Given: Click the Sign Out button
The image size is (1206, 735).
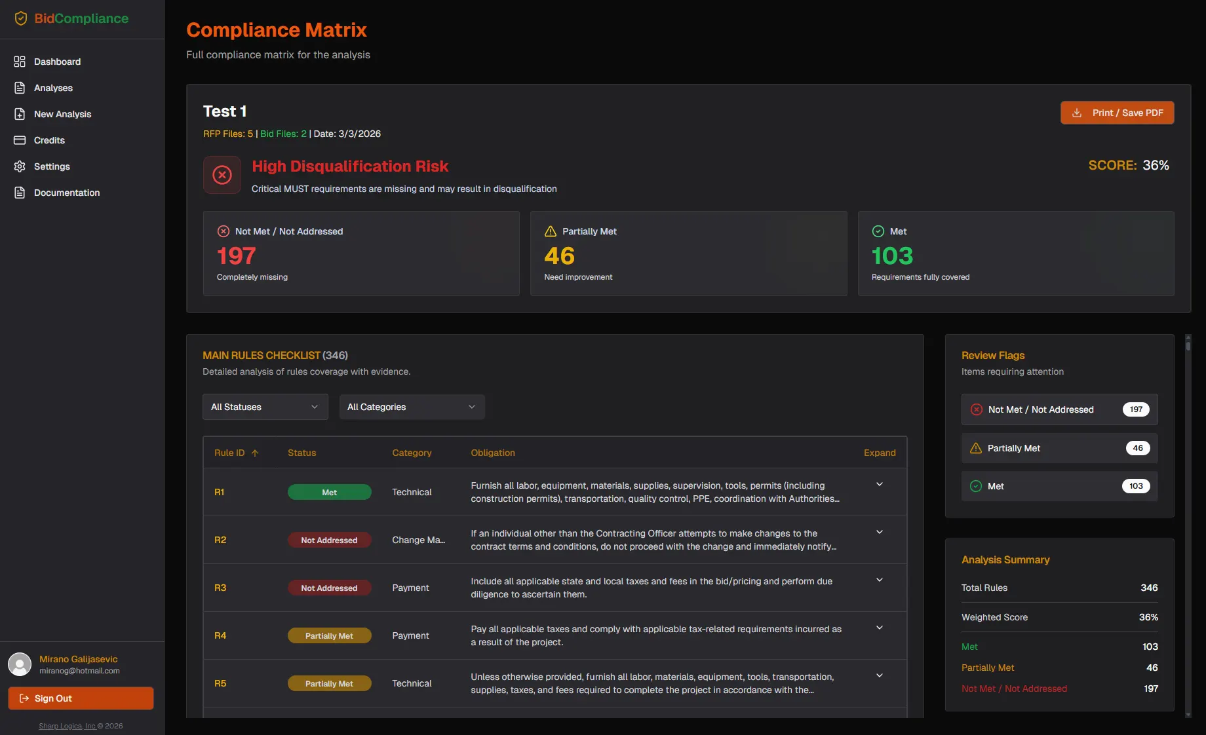Looking at the screenshot, I should click(80, 698).
